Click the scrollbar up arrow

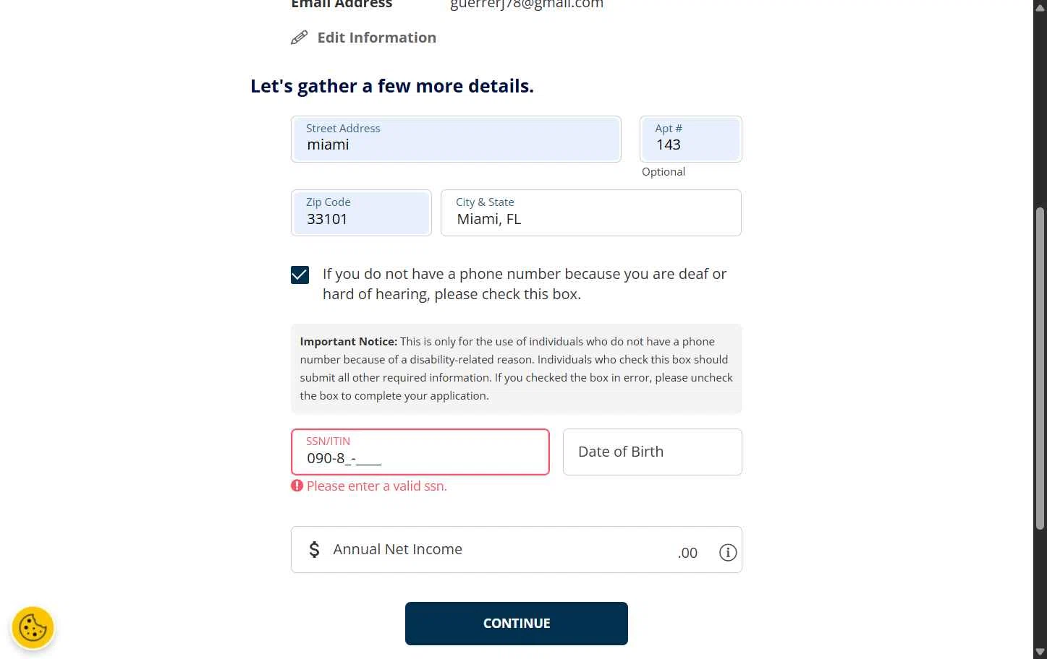pyautogui.click(x=1040, y=6)
